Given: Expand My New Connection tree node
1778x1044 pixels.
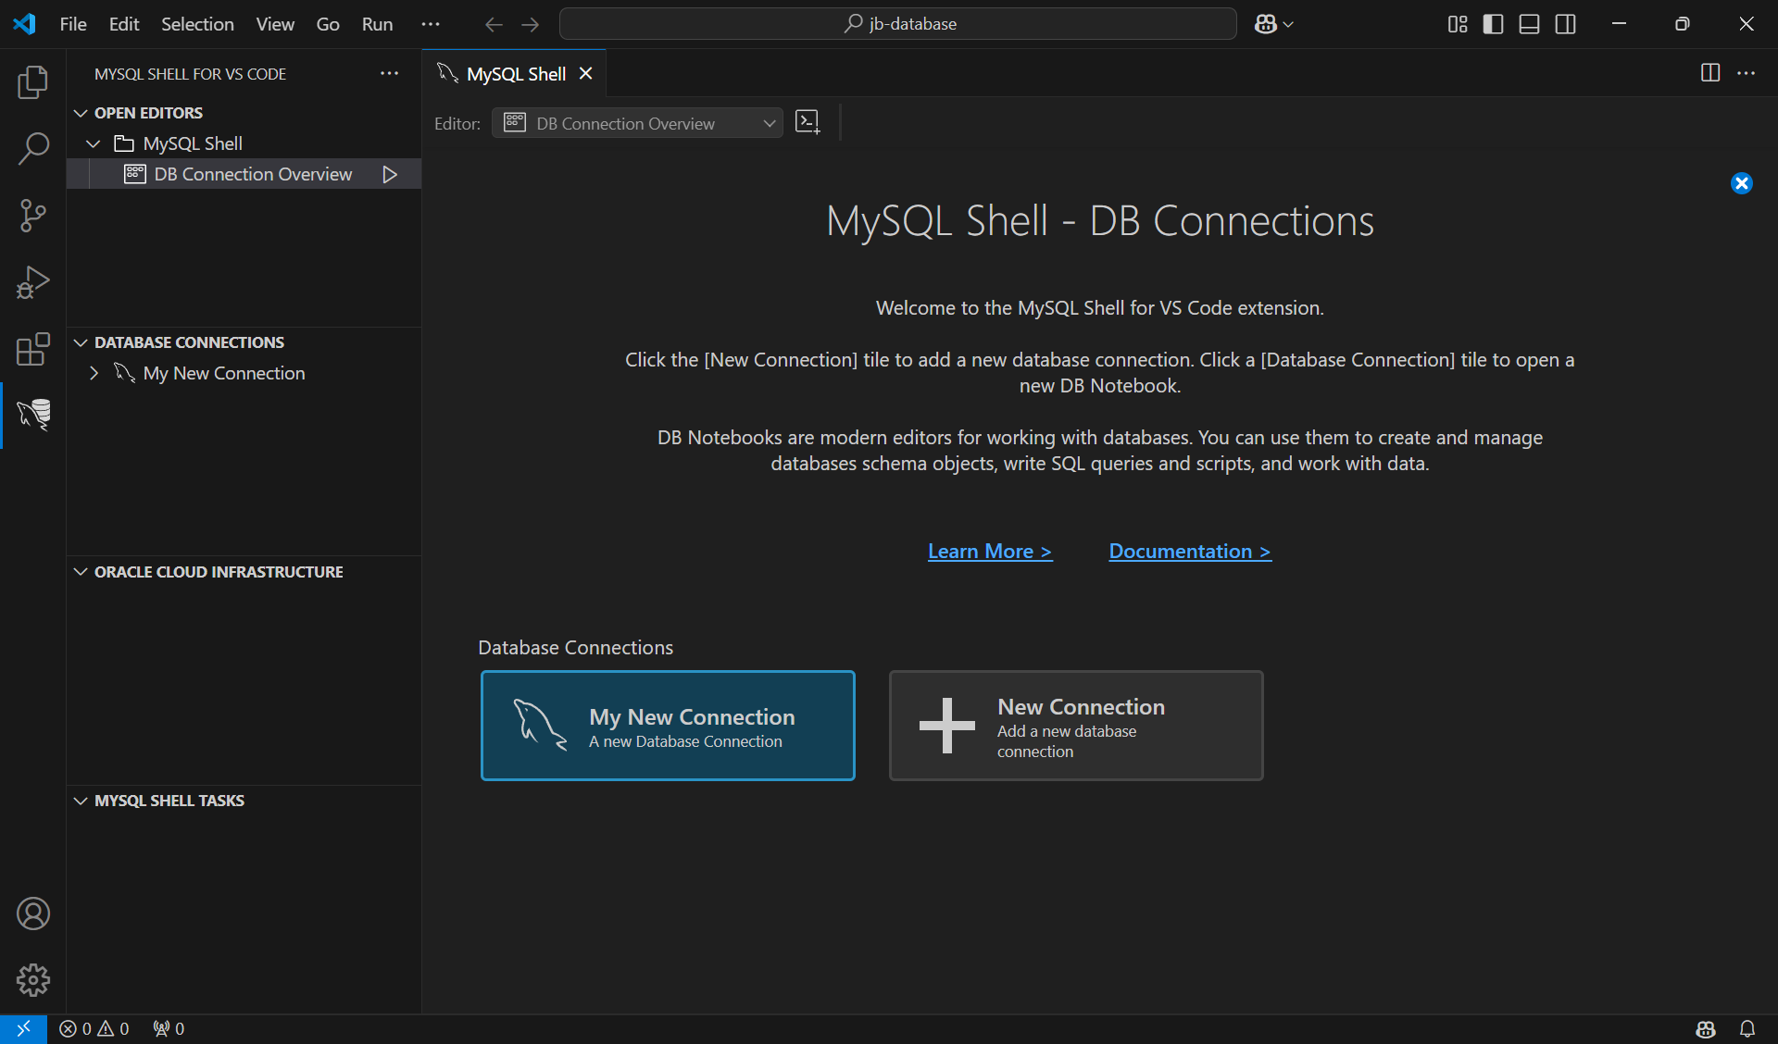Looking at the screenshot, I should [94, 373].
